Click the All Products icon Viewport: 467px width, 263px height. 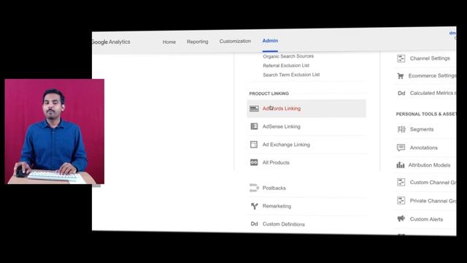254,162
